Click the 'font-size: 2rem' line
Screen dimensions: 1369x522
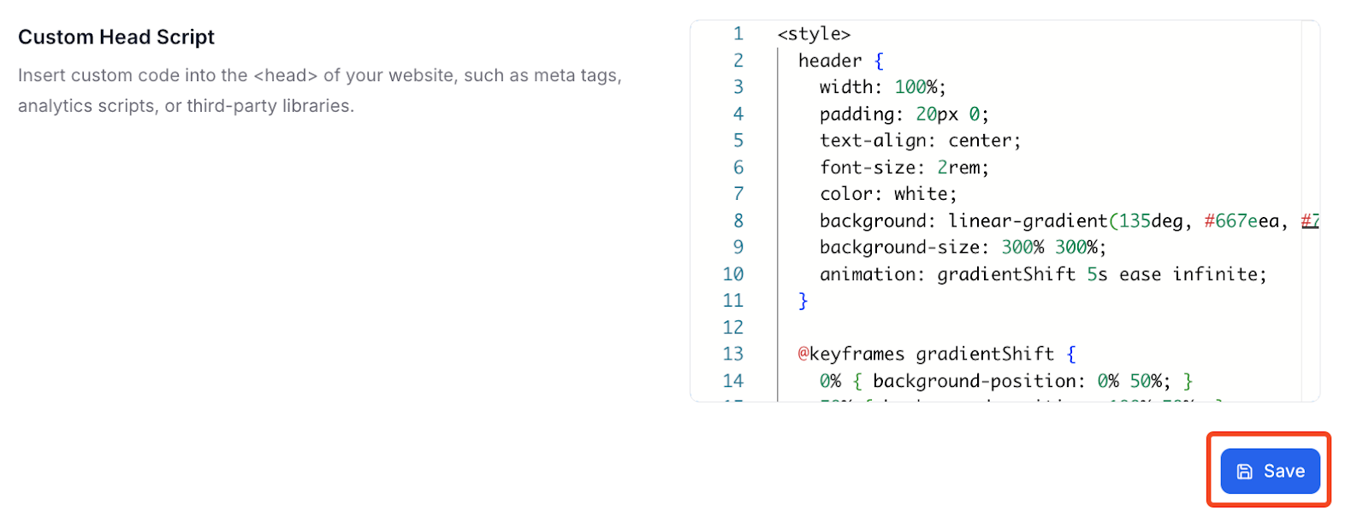(x=904, y=167)
